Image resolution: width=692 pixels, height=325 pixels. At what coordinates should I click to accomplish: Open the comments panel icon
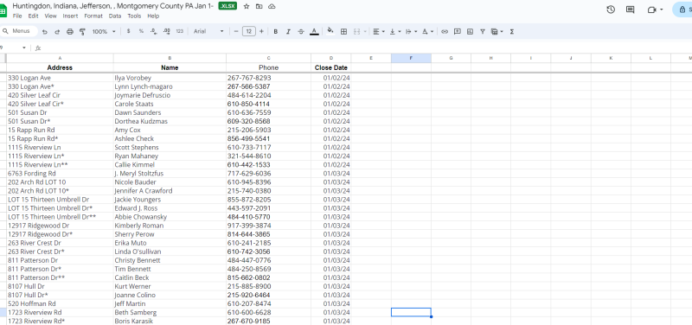[631, 10]
